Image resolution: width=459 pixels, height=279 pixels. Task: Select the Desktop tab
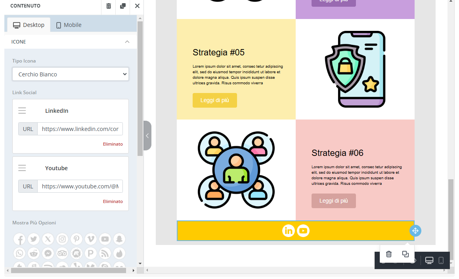pos(29,25)
